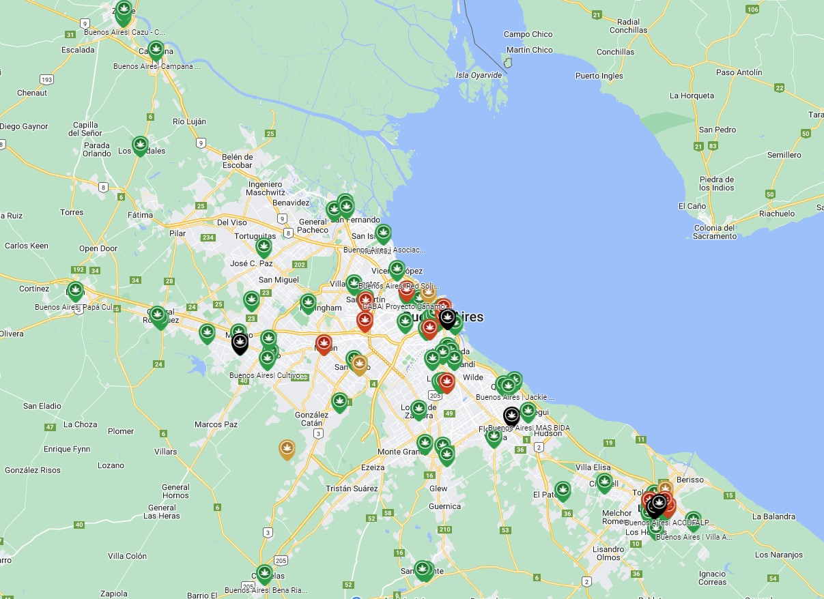Open the green marker at Hurlingham
The width and height of the screenshot is (824, 599).
point(309,303)
